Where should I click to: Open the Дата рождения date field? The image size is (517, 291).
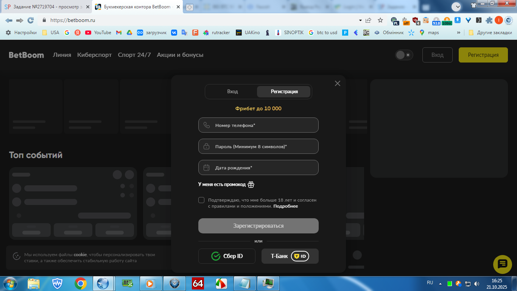click(258, 167)
